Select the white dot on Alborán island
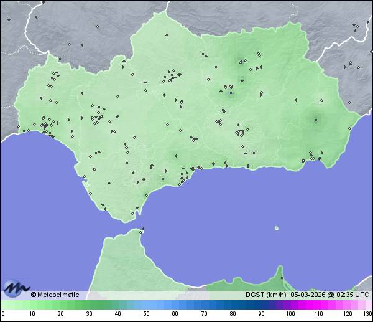This screenshot has width=373, height=322. pos(277,228)
